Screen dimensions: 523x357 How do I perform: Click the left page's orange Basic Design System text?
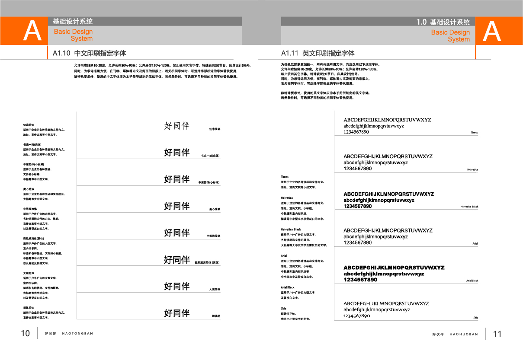click(x=73, y=35)
